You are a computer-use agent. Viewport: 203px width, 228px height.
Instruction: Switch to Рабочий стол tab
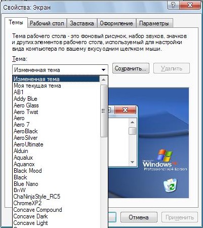(x=47, y=23)
